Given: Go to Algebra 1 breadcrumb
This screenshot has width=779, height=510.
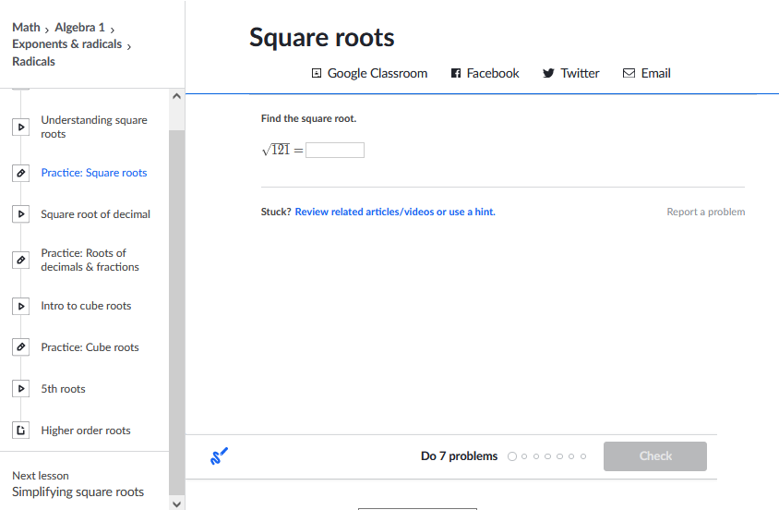Looking at the screenshot, I should click(80, 28).
